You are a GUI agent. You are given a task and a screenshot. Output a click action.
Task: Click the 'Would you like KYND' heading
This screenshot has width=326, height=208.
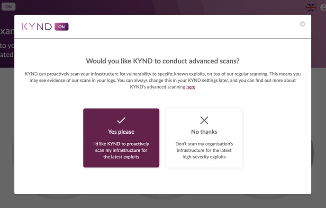(x=163, y=61)
